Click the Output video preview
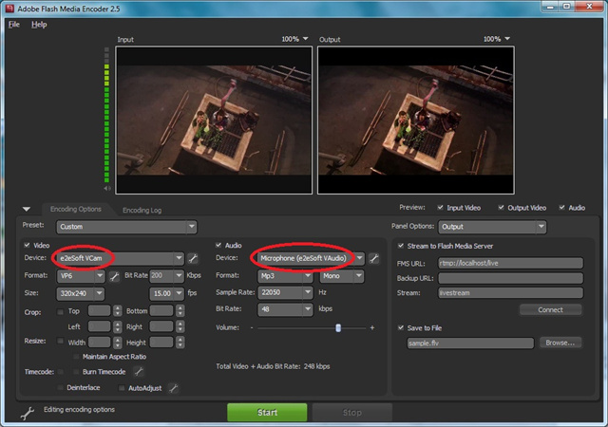This screenshot has width=608, height=427. point(416,121)
